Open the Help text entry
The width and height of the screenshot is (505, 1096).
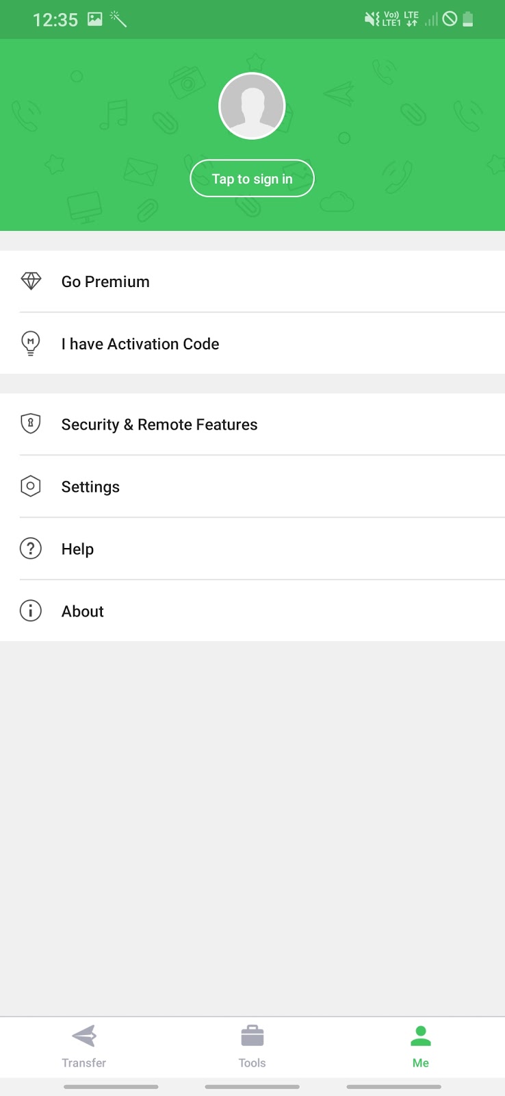[77, 549]
